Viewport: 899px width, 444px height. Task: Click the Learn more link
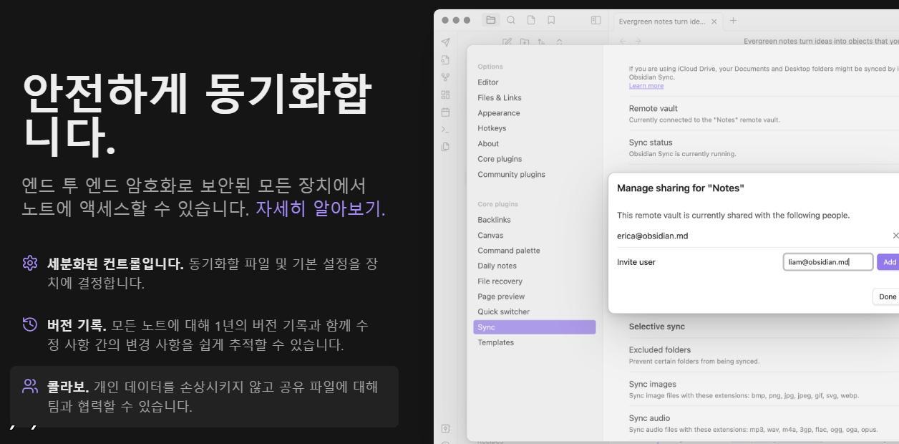point(646,86)
